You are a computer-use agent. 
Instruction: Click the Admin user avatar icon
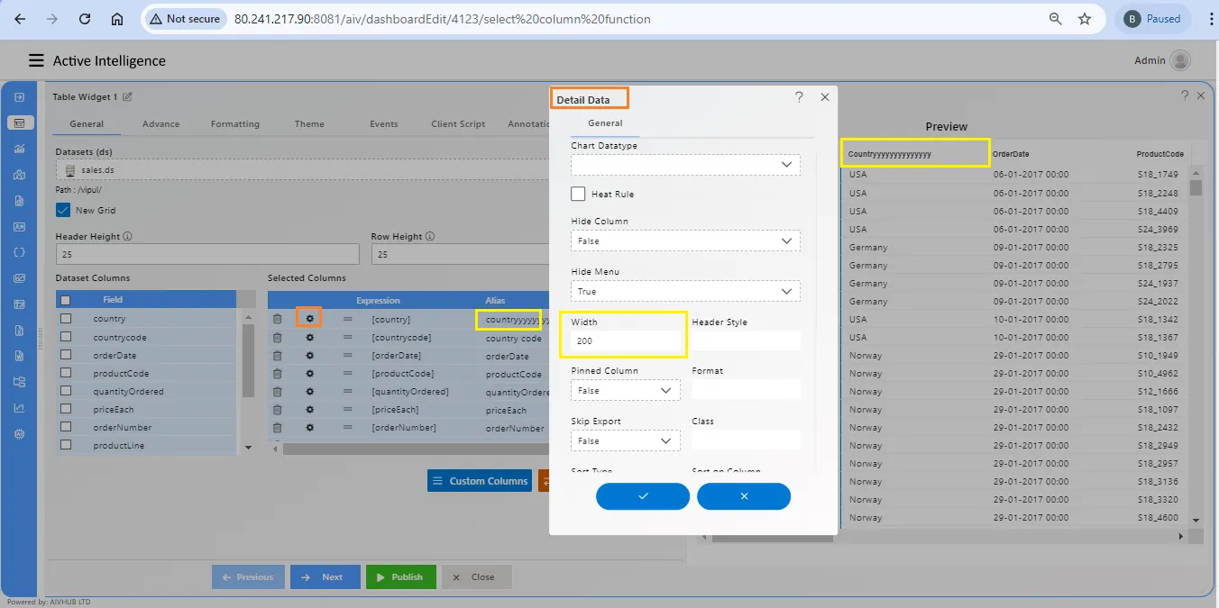pyautogui.click(x=1179, y=60)
